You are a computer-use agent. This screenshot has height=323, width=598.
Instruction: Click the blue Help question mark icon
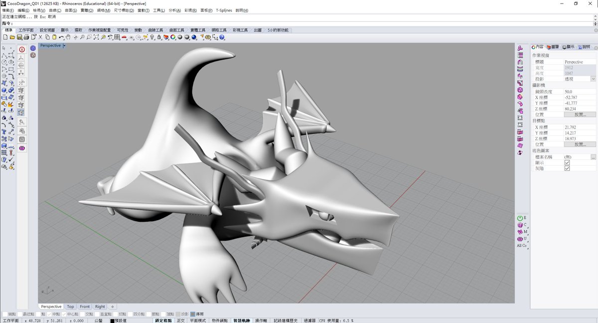click(x=222, y=37)
